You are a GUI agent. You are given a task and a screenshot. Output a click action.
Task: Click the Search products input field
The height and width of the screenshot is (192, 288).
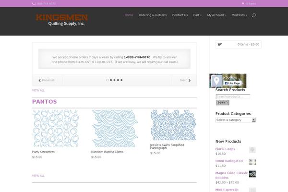[x=233, y=96]
